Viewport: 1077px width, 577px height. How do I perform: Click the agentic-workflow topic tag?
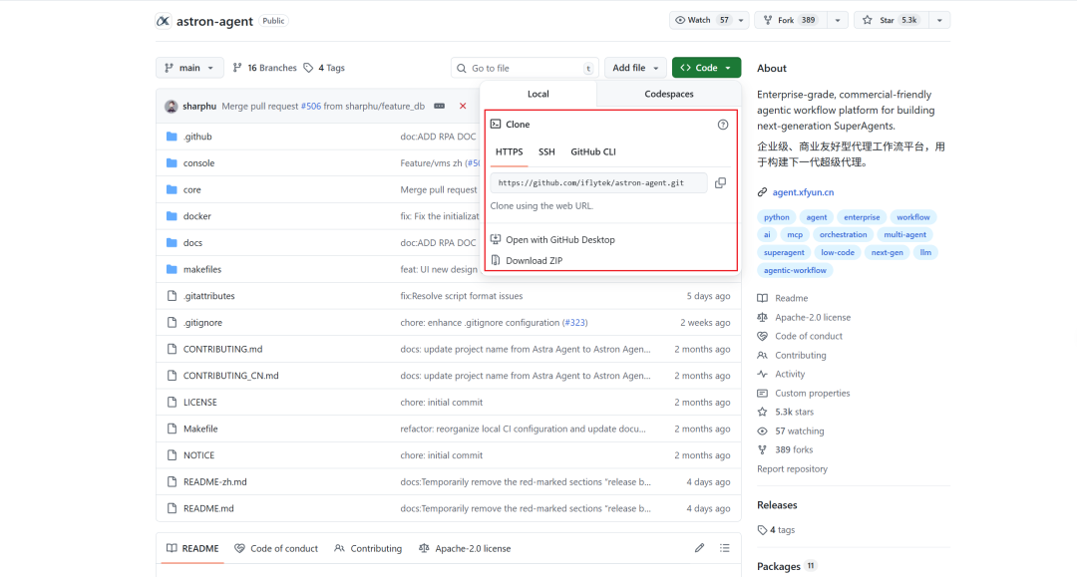795,270
